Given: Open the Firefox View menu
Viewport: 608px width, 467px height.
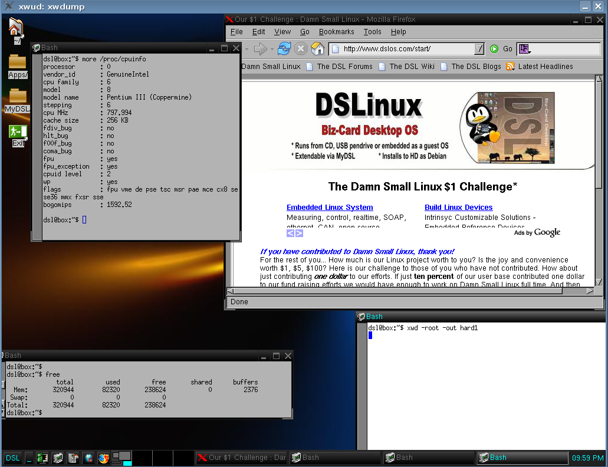Looking at the screenshot, I should 282,32.
